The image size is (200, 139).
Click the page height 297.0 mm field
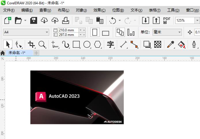coord(68,35)
